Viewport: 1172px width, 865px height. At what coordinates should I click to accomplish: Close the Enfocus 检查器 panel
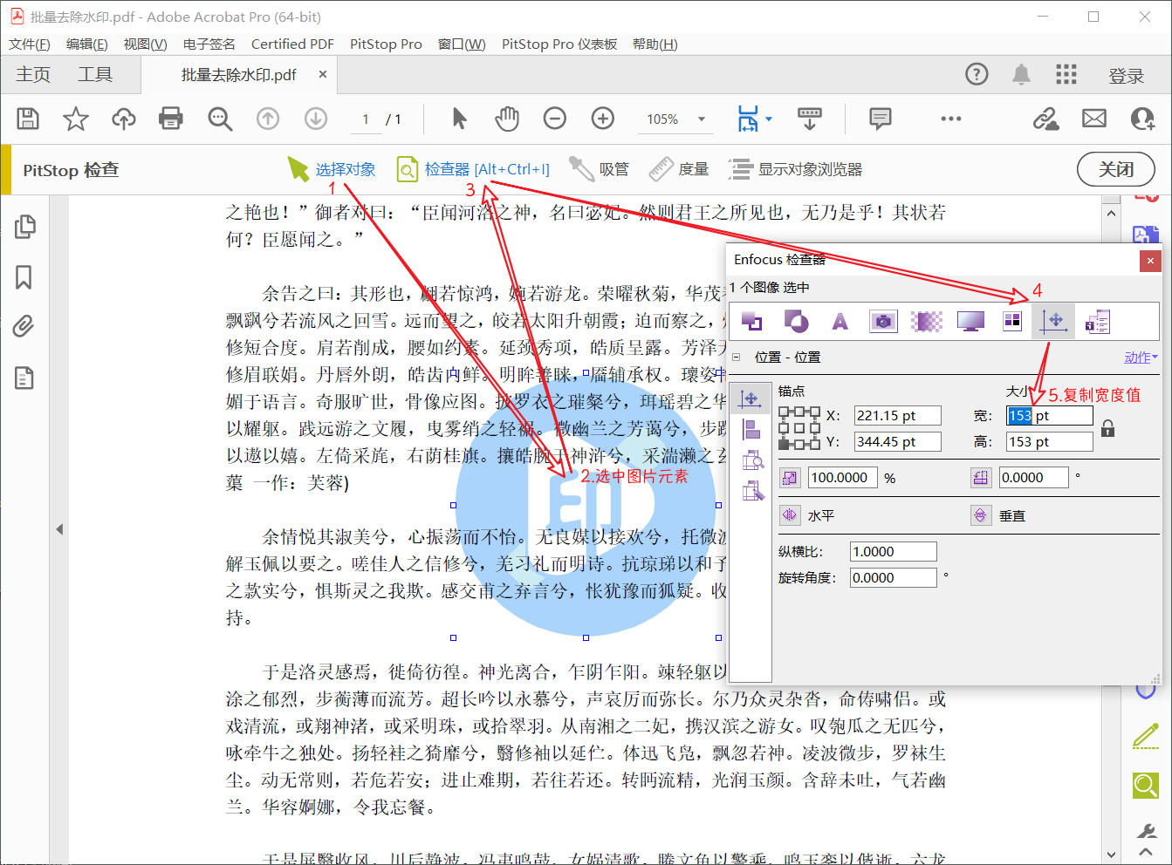pos(1150,261)
